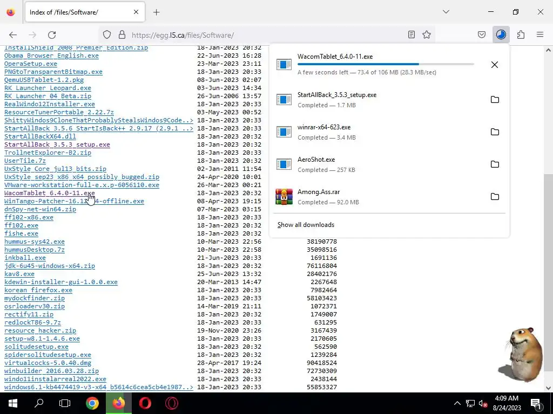Click the site padlock security icon
Screen dimensions: 553x414
[x=122, y=35]
